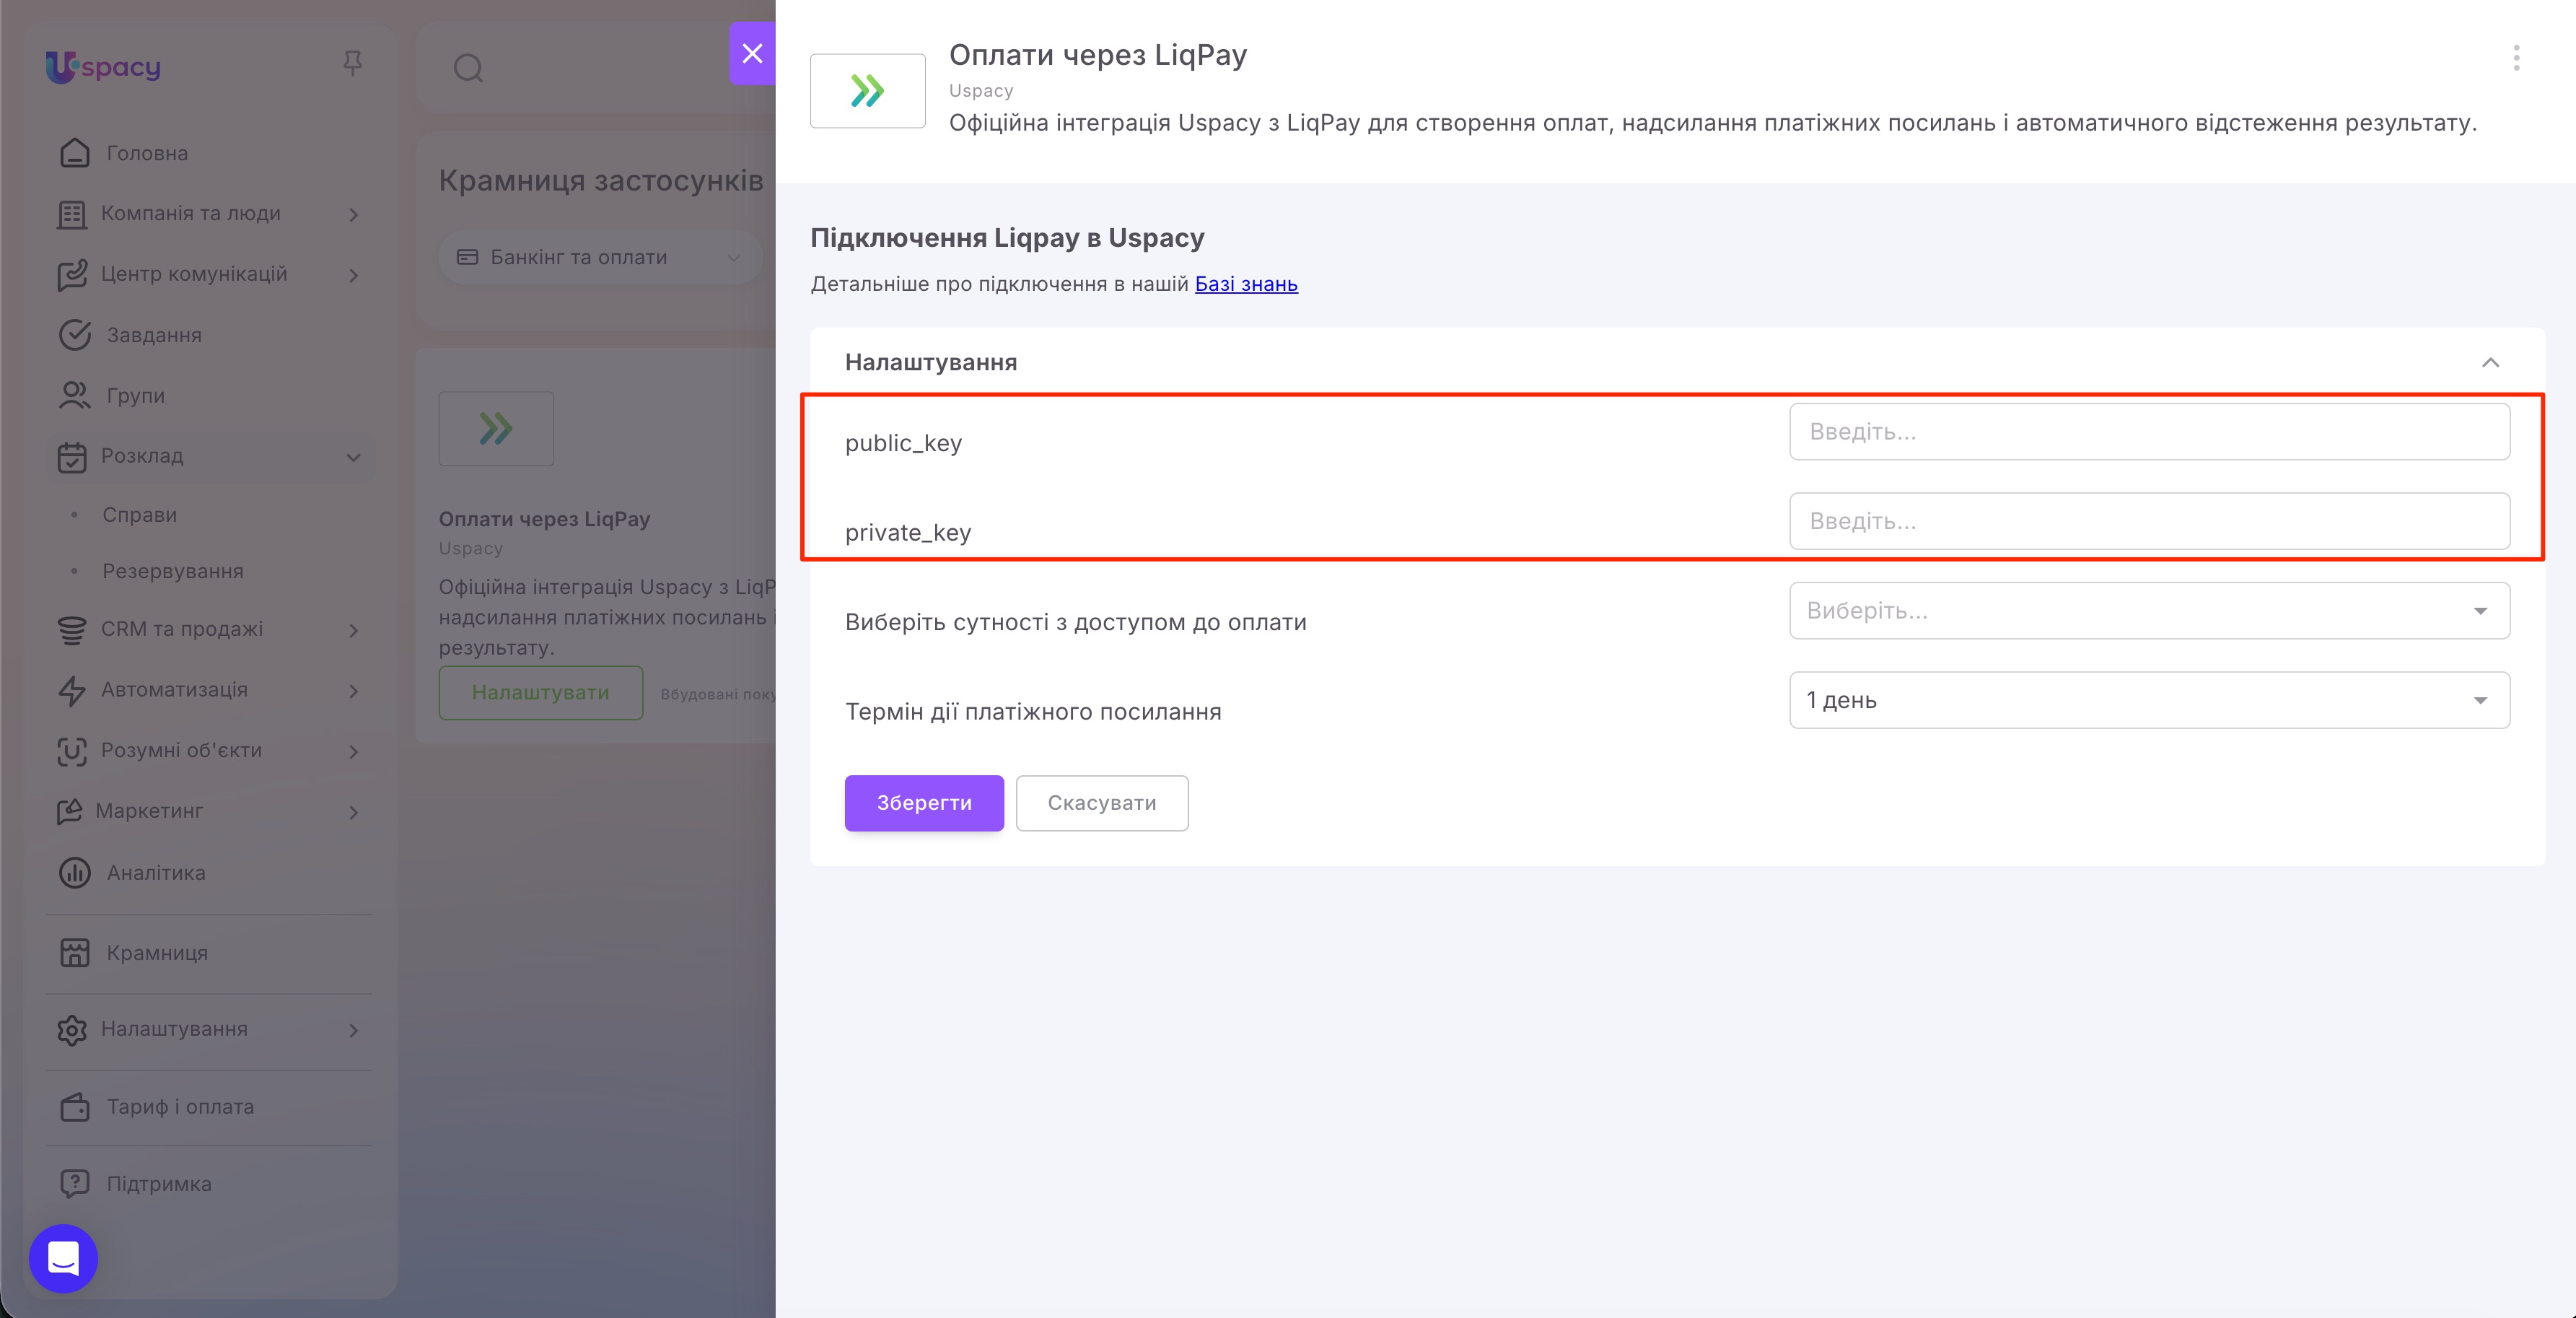This screenshot has height=1318, width=2576.
Task: Open the Базі знань link
Action: pos(1246,284)
